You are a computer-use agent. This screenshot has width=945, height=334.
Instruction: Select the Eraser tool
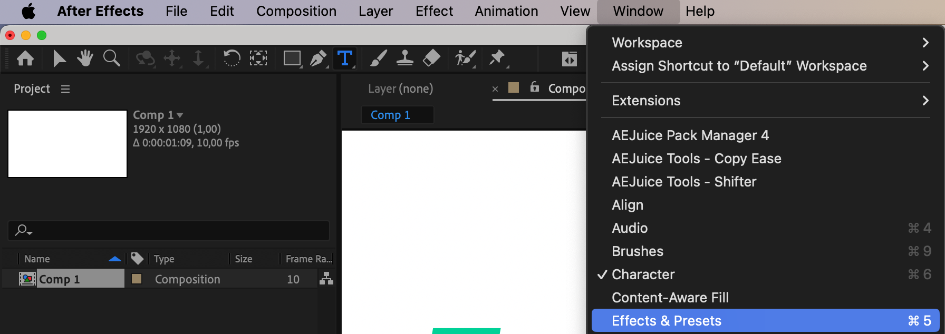click(x=431, y=58)
